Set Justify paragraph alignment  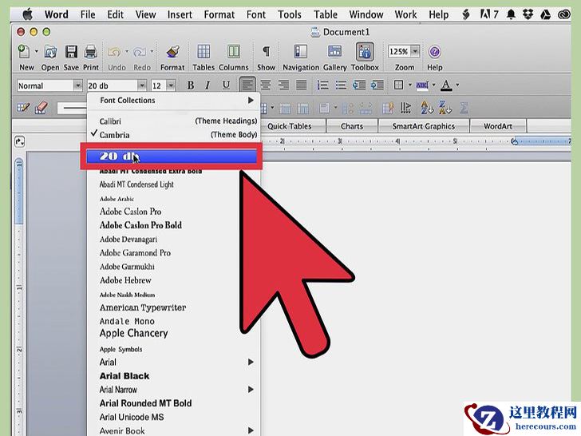click(x=301, y=85)
